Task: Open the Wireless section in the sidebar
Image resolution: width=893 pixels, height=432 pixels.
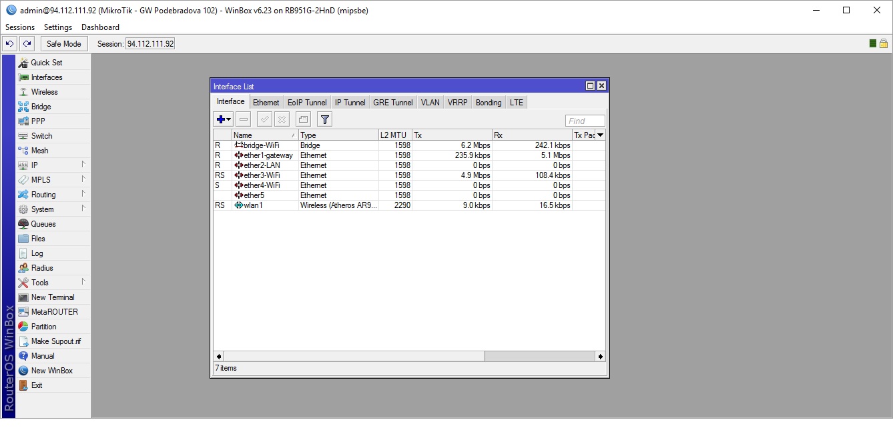Action: (x=44, y=92)
